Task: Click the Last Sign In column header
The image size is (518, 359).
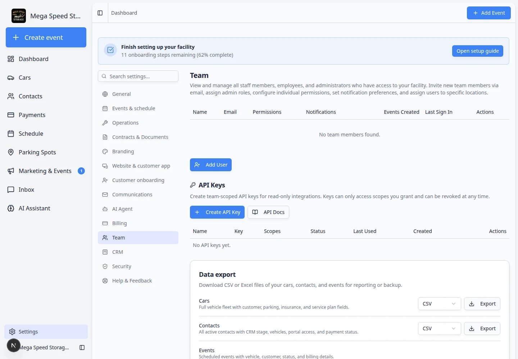Action: (x=439, y=112)
